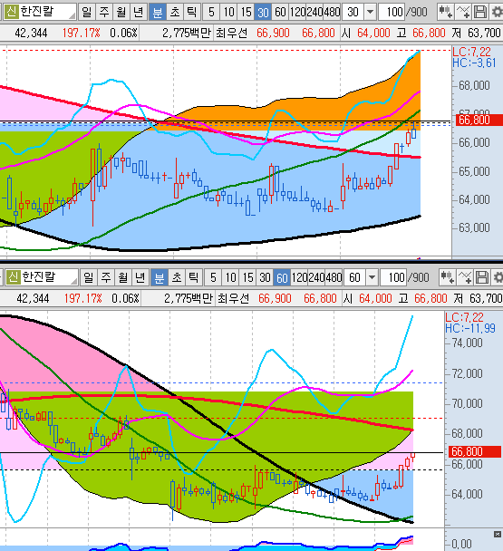This screenshot has height=551, width=503.
Task: Add an indicator line in upper chart
Action: (462, 12)
